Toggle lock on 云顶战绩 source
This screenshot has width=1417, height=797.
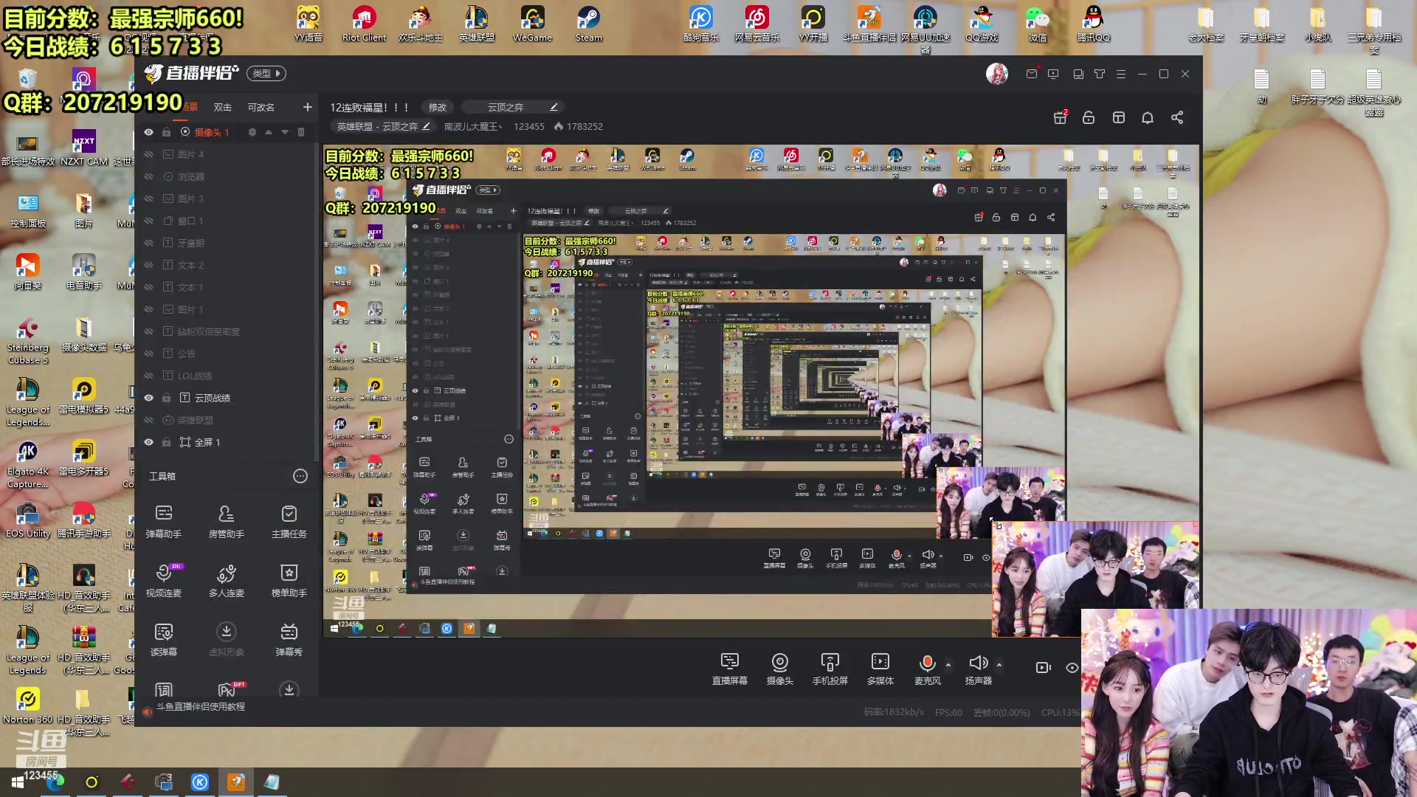point(167,398)
